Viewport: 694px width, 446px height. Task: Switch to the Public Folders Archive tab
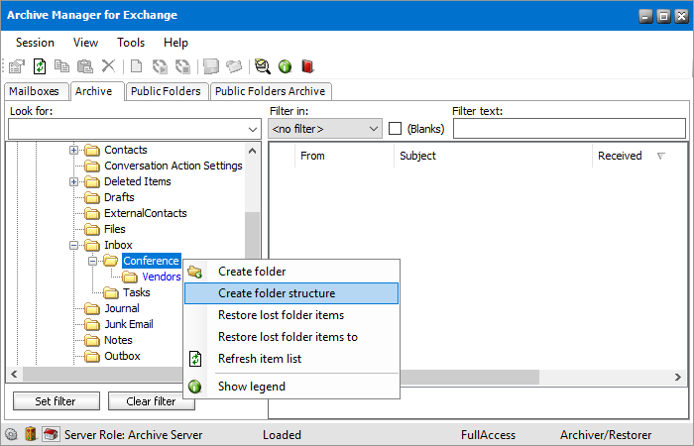coord(271,91)
